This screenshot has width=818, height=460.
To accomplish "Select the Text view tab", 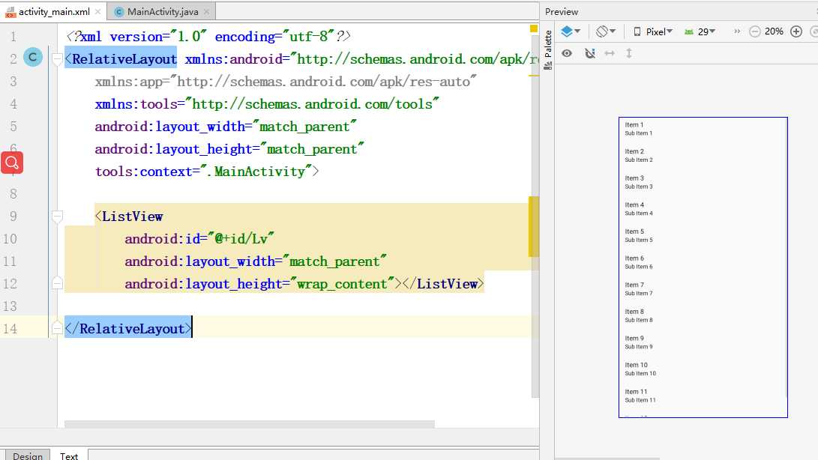I will point(69,456).
